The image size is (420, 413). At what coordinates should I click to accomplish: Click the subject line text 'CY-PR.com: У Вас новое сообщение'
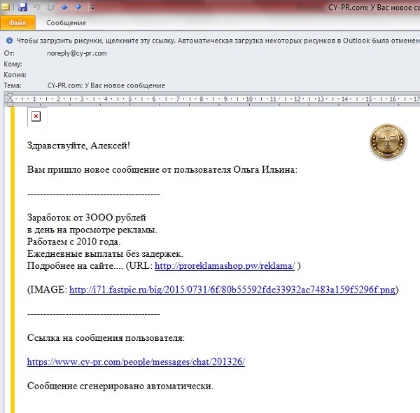(x=106, y=85)
